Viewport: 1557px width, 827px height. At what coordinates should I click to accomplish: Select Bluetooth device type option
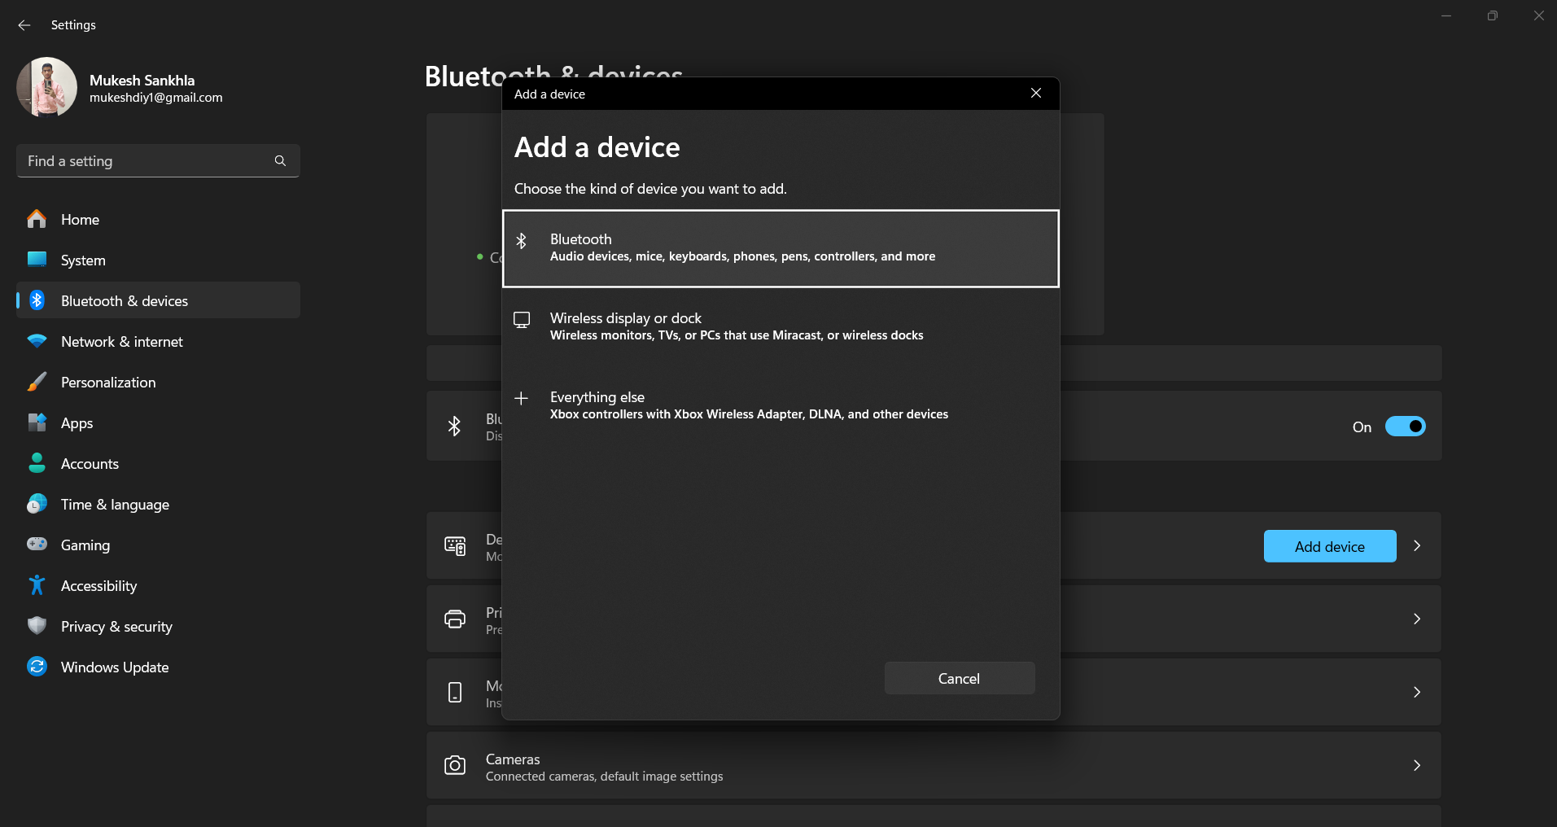click(781, 248)
